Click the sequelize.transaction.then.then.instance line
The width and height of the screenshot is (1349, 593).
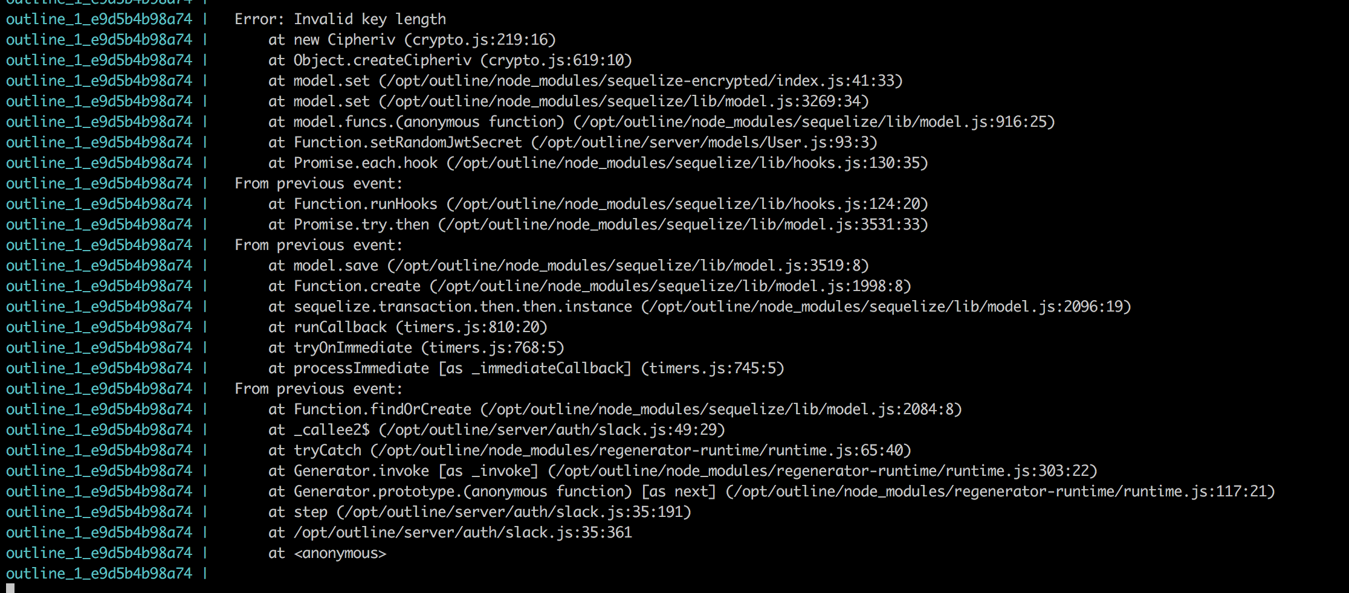click(700, 307)
